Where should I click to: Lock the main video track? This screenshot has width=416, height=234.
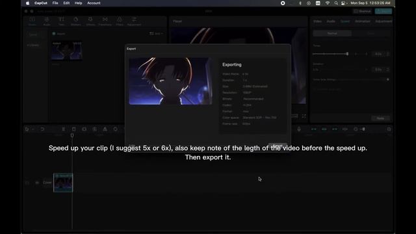[x=27, y=183]
